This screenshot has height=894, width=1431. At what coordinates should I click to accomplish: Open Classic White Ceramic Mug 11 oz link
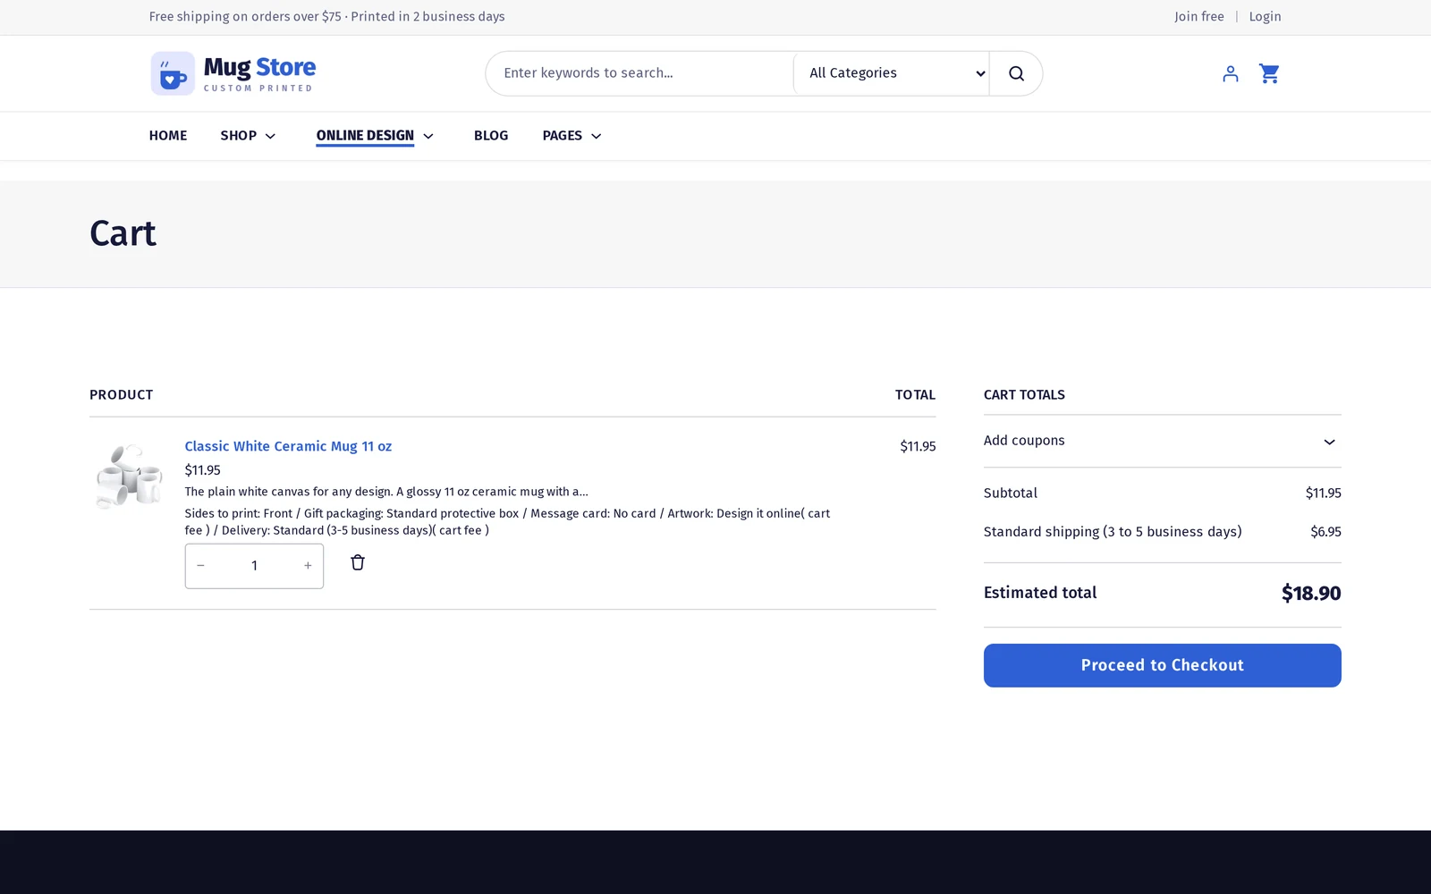click(x=288, y=446)
